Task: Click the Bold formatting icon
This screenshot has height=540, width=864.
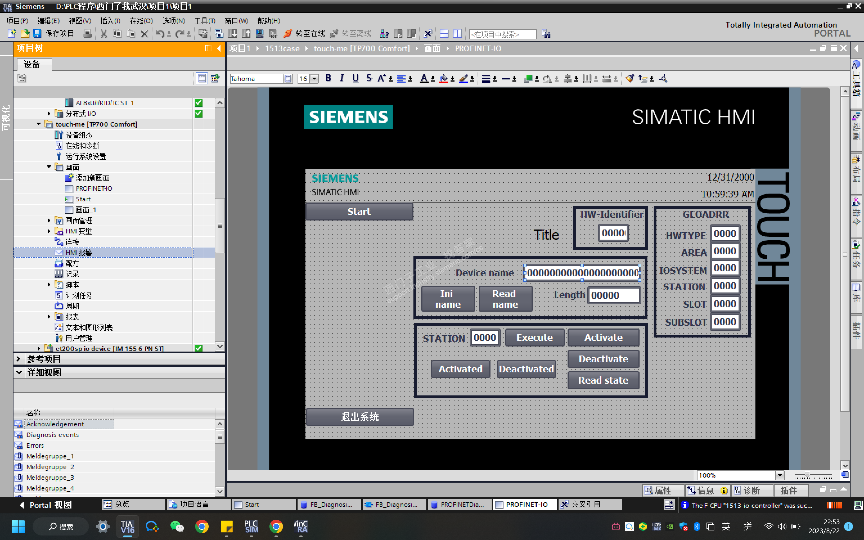Action: 328,78
